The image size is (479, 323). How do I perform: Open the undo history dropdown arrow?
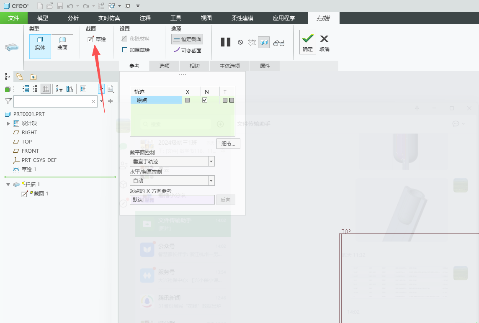(x=77, y=6)
